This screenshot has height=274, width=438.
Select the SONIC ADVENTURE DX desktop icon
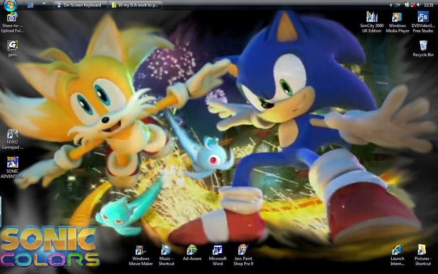[12, 167]
